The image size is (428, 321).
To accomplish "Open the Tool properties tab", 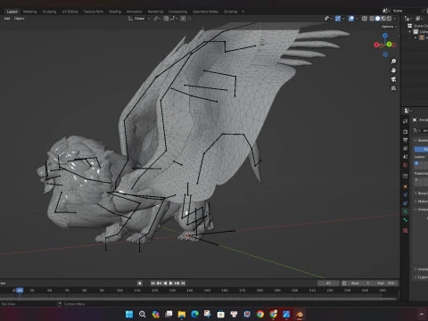I will pos(406,121).
